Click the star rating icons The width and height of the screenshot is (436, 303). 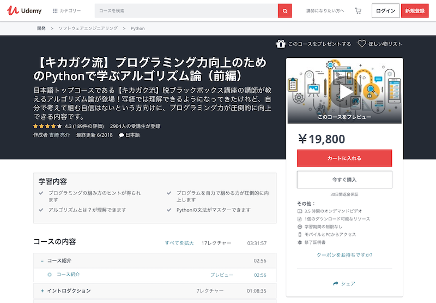(x=47, y=126)
